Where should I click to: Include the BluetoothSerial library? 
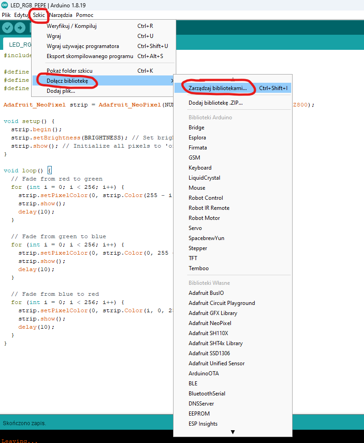233,394
